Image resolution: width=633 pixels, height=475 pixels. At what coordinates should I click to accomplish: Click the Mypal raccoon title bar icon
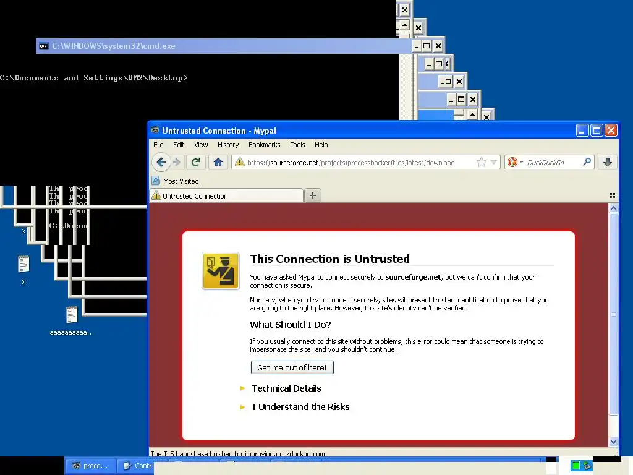point(155,130)
